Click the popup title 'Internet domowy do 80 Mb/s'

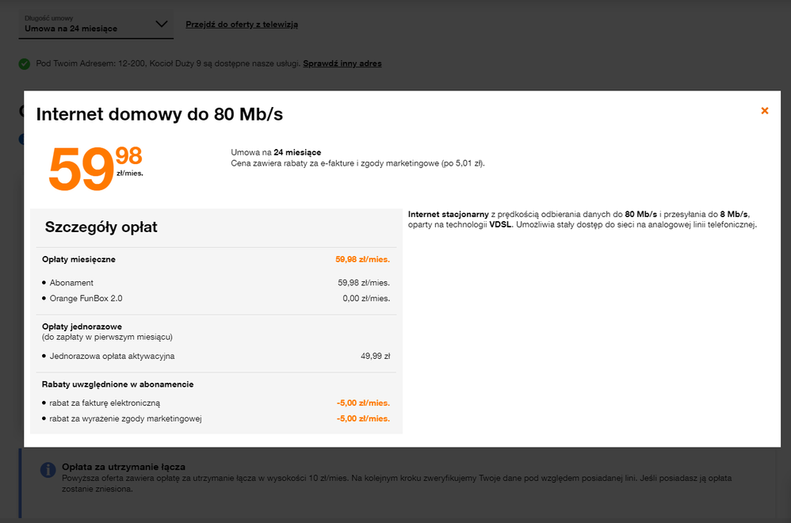coord(159,114)
